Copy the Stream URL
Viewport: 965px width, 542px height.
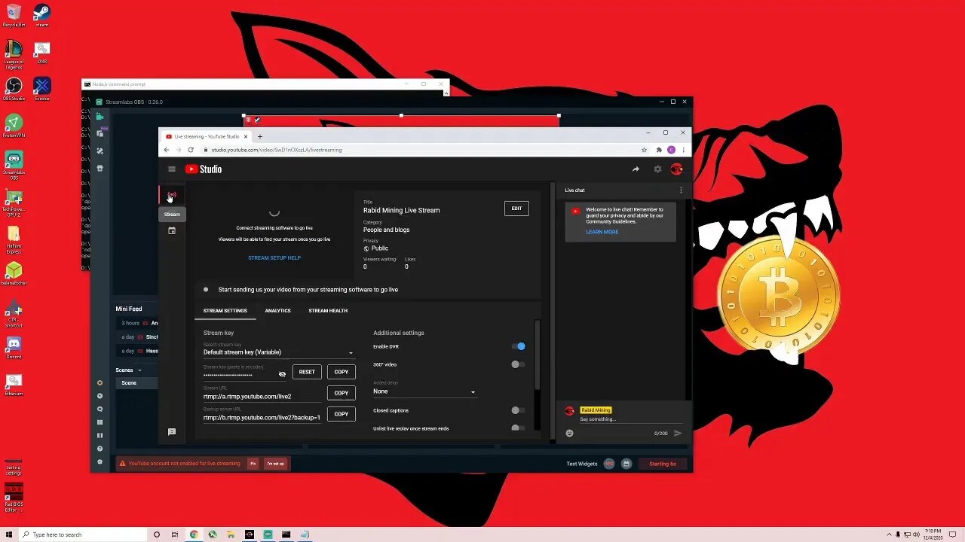(342, 393)
